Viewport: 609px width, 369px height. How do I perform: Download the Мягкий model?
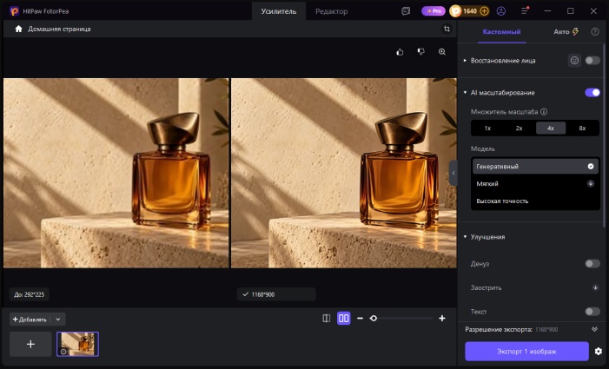tap(591, 183)
